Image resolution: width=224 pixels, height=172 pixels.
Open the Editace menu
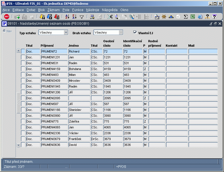click(x=18, y=10)
